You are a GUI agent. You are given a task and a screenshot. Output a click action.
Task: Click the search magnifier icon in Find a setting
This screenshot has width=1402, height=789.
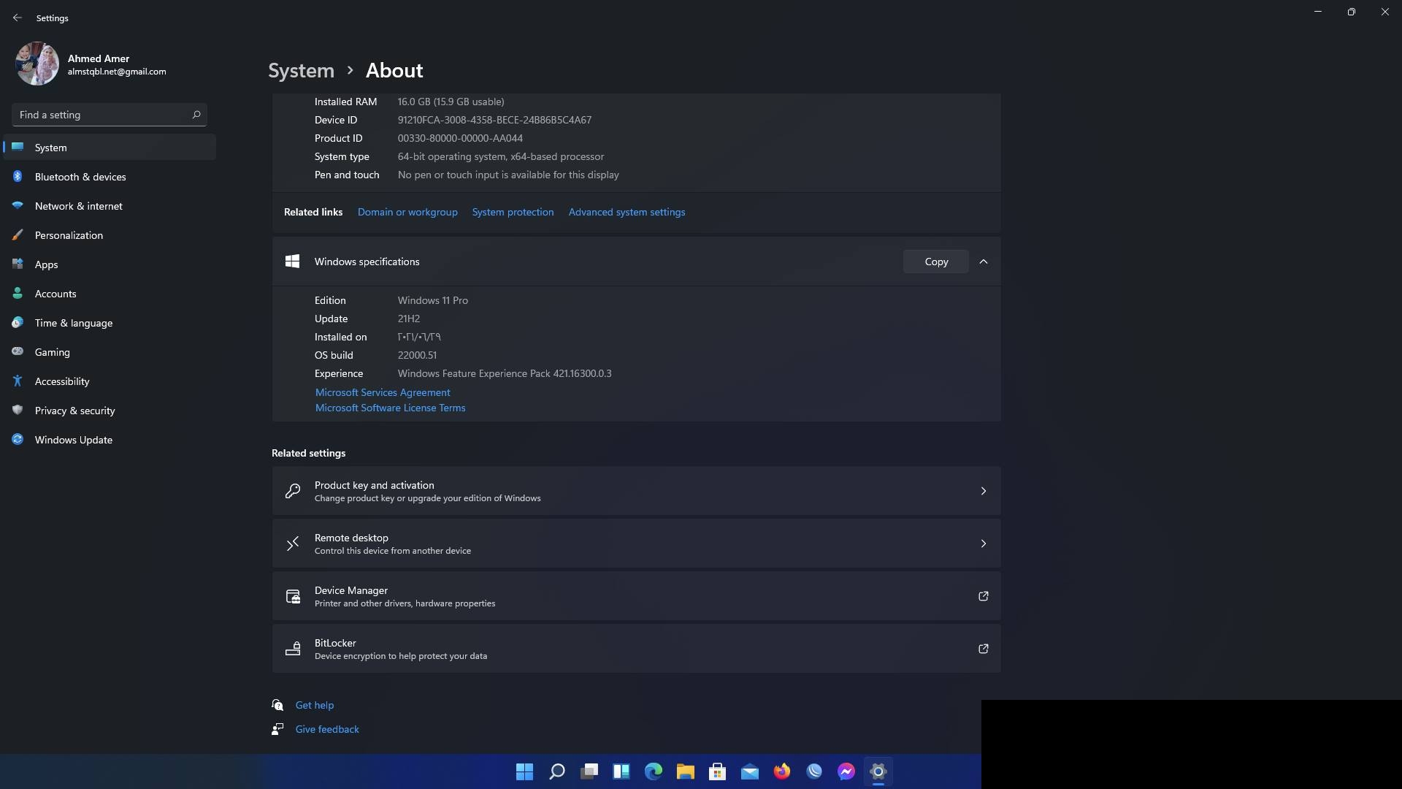coord(196,115)
